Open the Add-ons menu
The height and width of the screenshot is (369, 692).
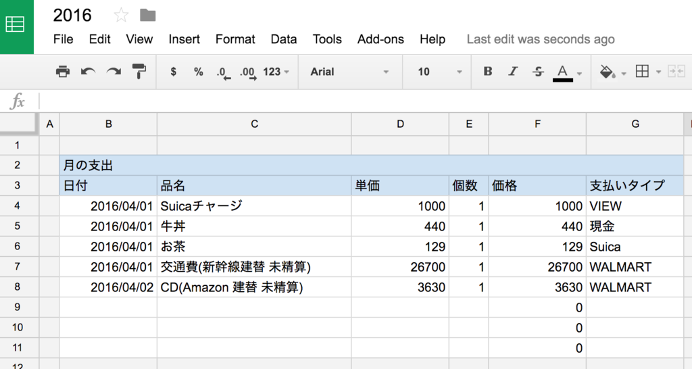[x=380, y=39]
